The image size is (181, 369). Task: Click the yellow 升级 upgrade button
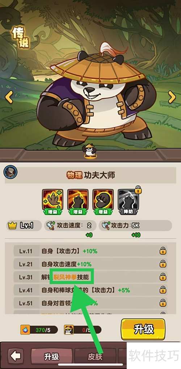143,329
